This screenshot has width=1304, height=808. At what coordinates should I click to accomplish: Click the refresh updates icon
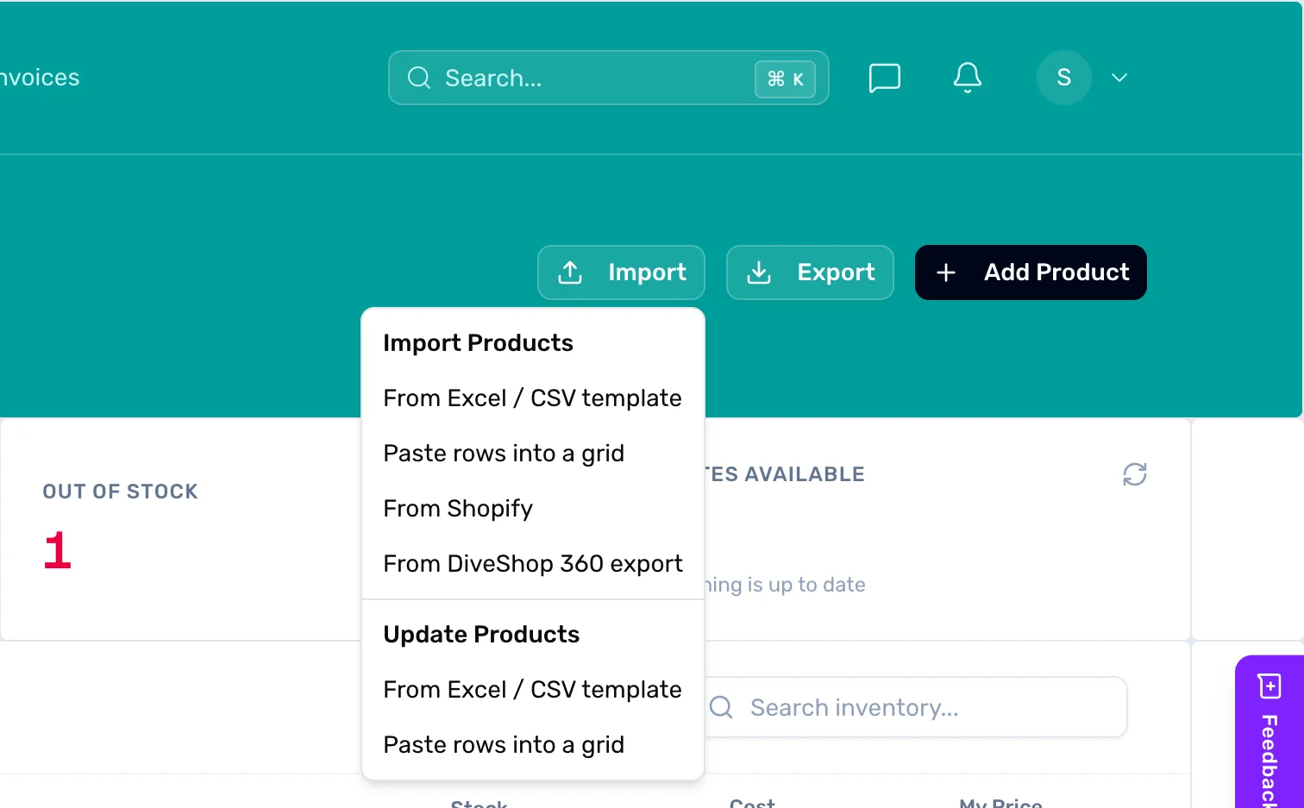click(x=1135, y=474)
